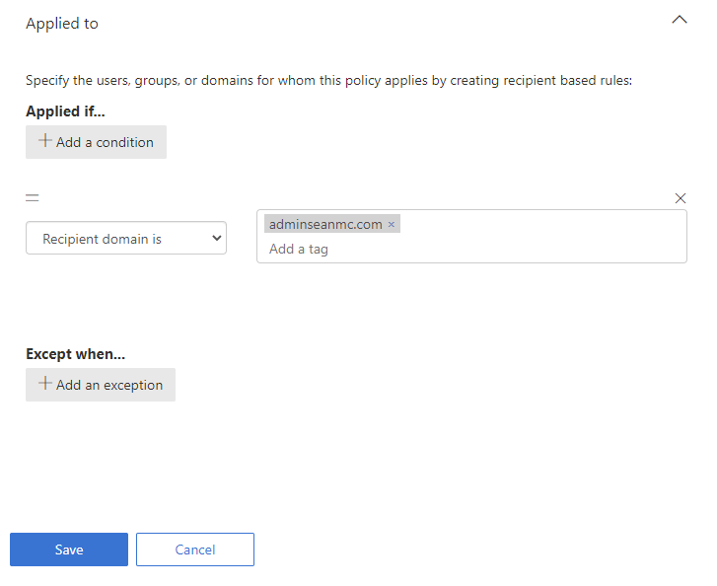Click the recipient rules description text

click(328, 81)
